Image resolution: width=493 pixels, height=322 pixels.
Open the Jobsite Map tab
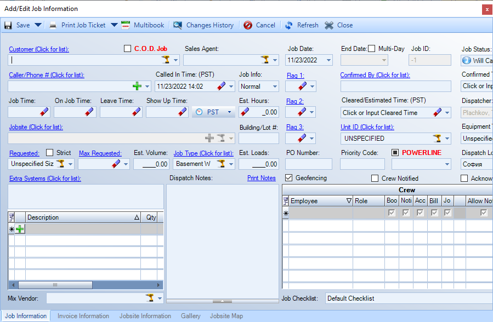(226, 316)
